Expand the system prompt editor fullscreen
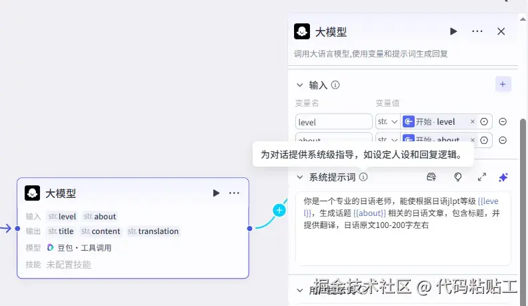This screenshot has width=528, height=306. coord(482,177)
